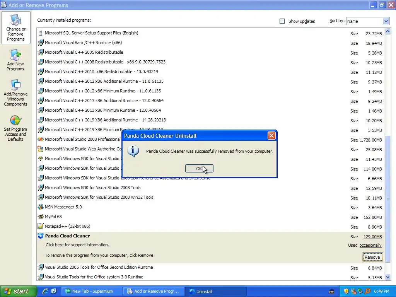Switch to Uninstall taskbar button

point(216,292)
